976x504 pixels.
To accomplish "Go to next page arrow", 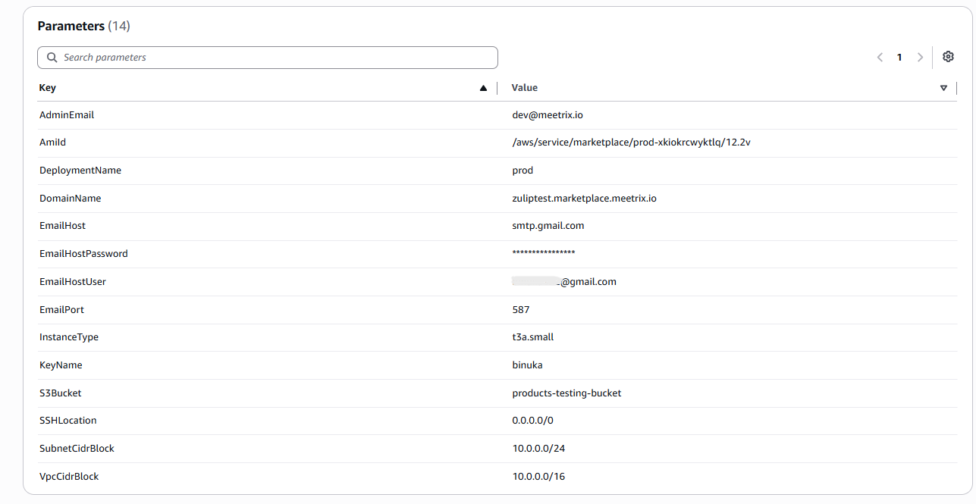I will pyautogui.click(x=920, y=58).
